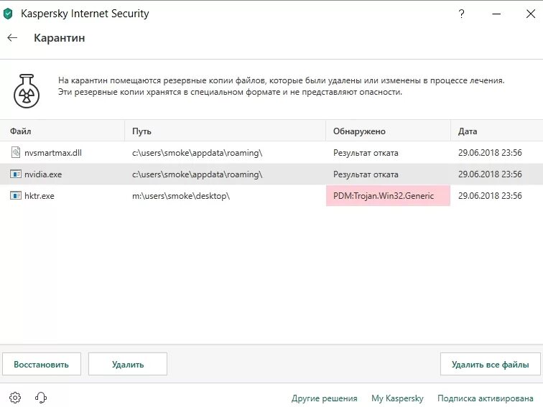Click the back arrow next to Карантин
The height and width of the screenshot is (407, 543).
tap(12, 38)
